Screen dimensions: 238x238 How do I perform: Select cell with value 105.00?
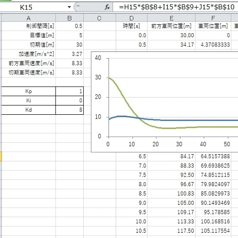[x=171, y=203]
